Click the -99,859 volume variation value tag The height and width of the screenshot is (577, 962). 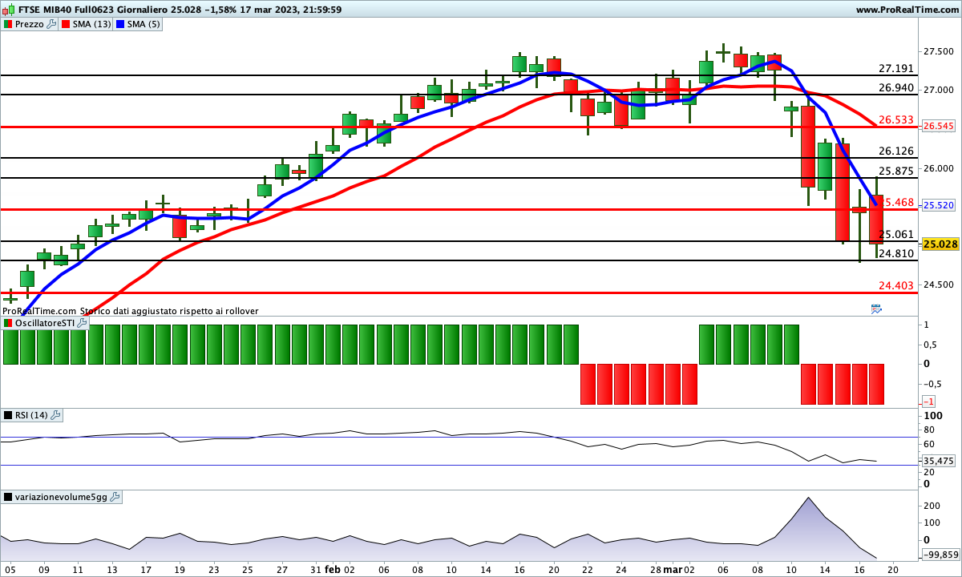(940, 555)
